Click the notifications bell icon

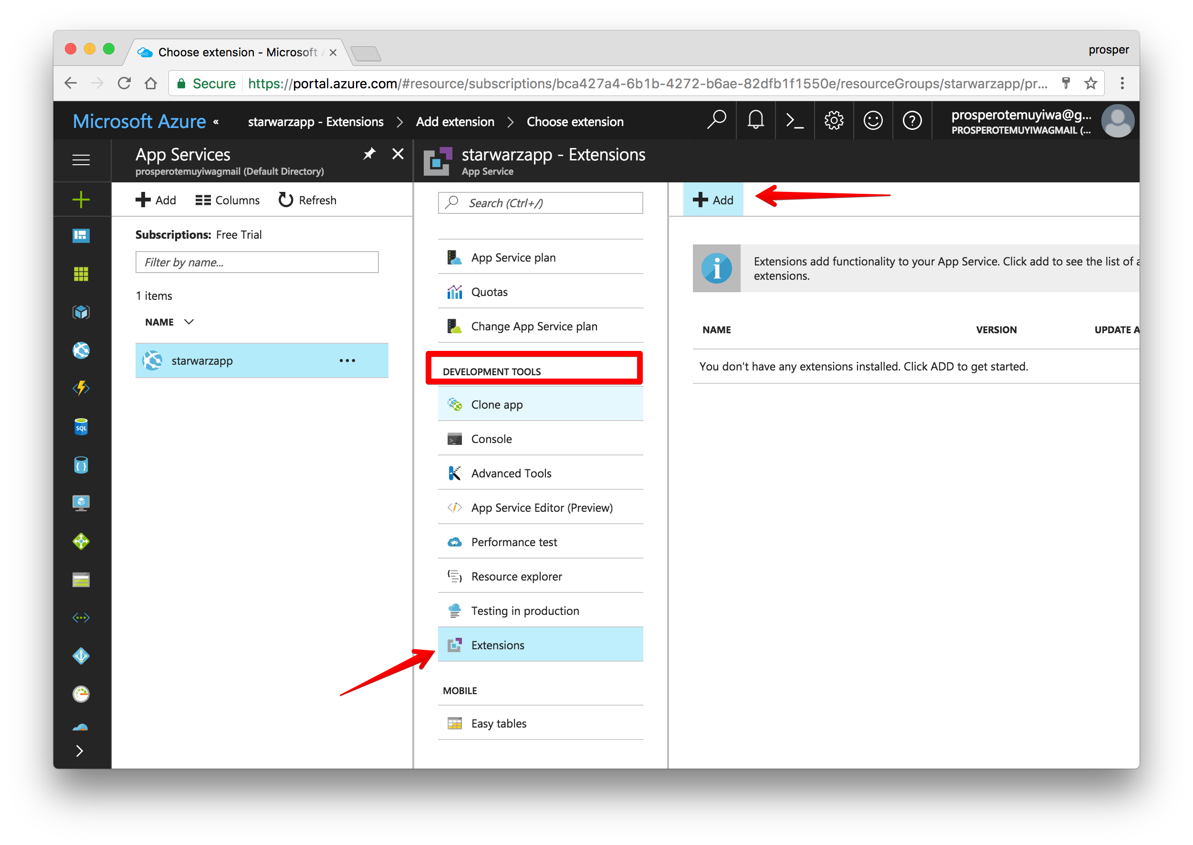click(x=755, y=121)
